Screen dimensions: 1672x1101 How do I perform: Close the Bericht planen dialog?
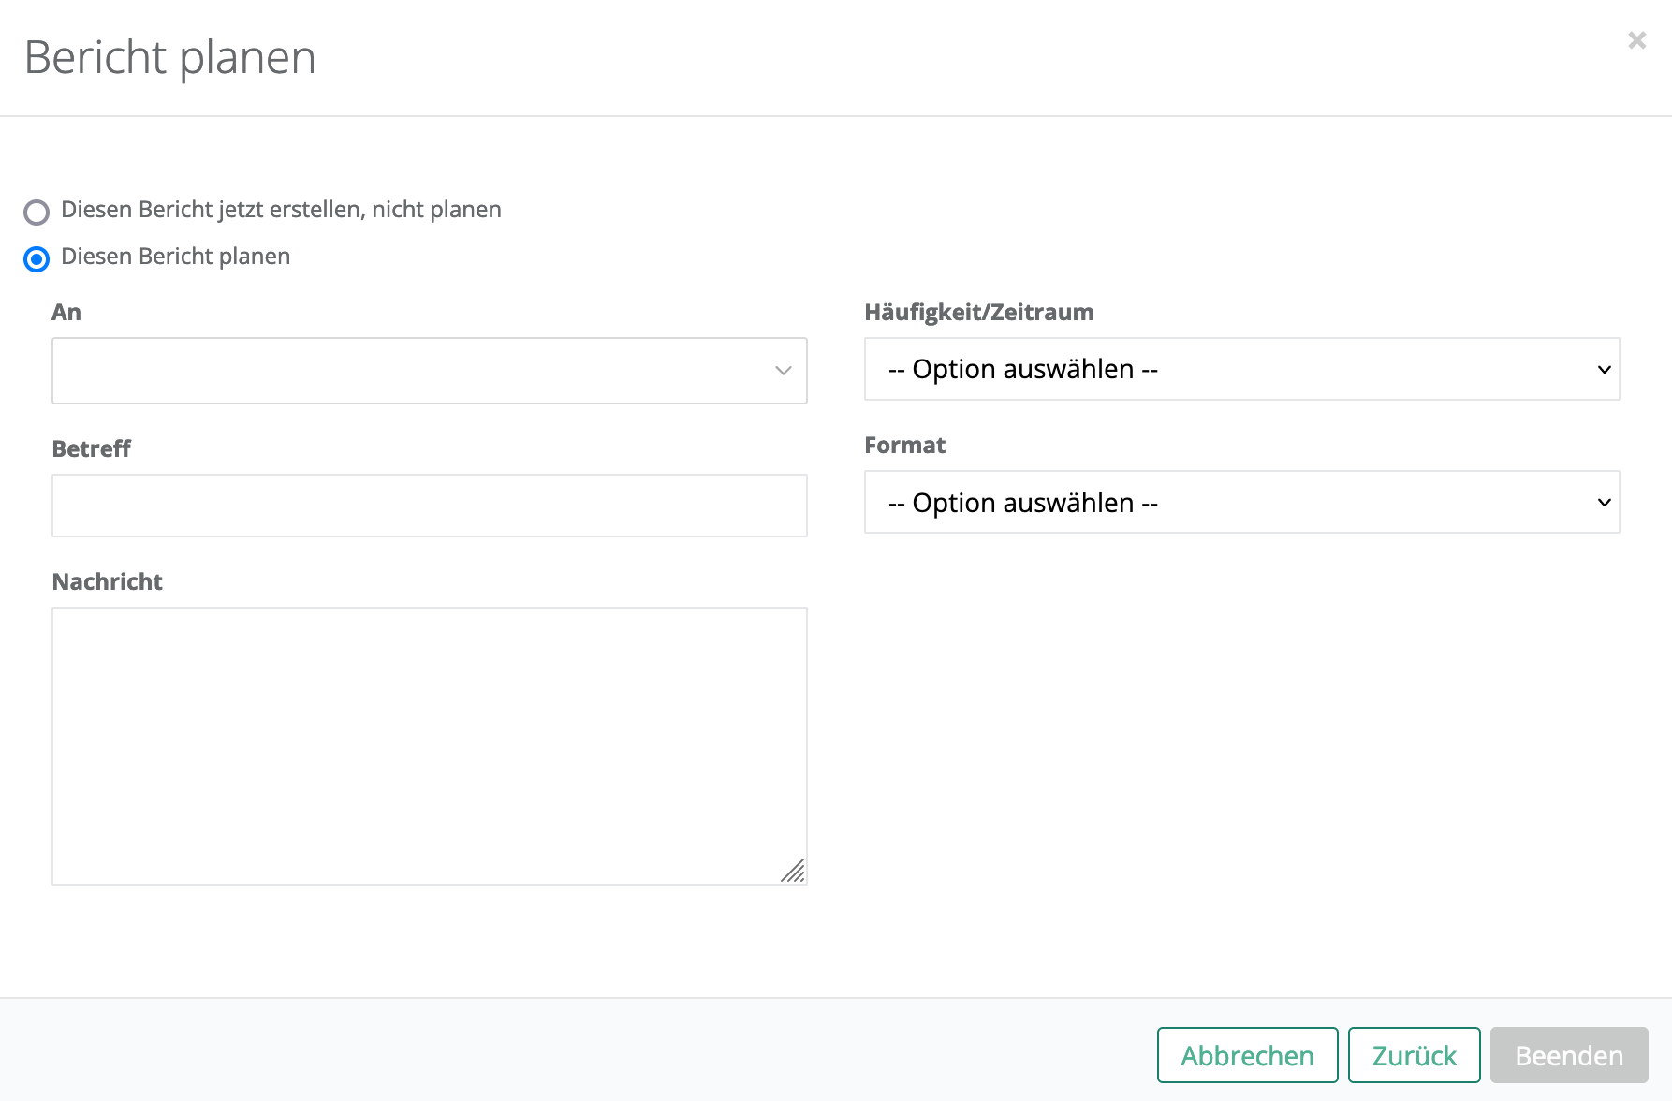1636,40
